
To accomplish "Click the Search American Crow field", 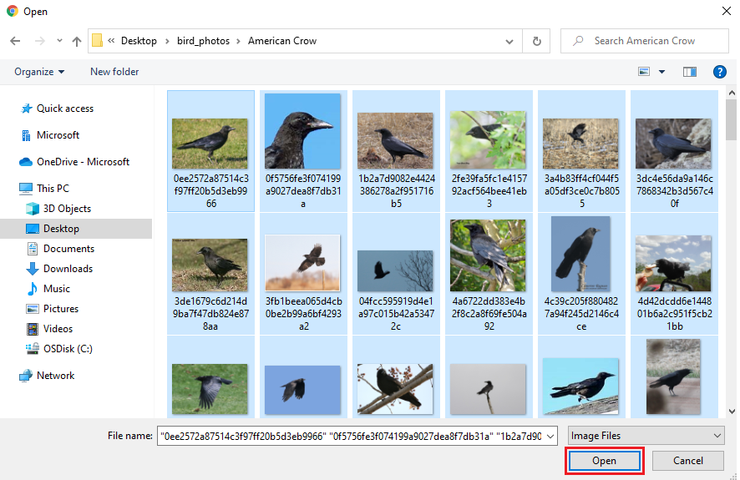I will 645,41.
